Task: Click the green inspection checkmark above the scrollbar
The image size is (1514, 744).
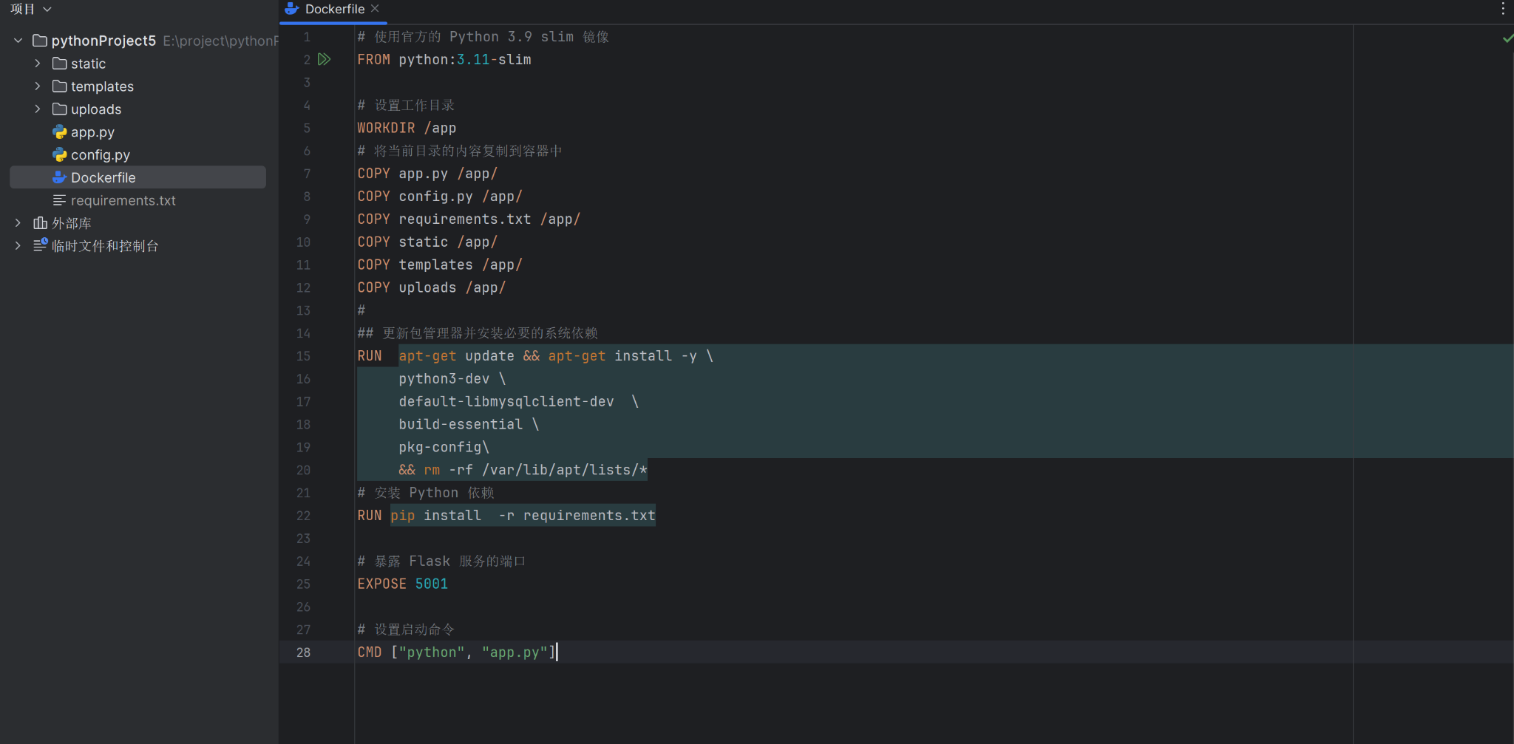Action: click(x=1507, y=39)
